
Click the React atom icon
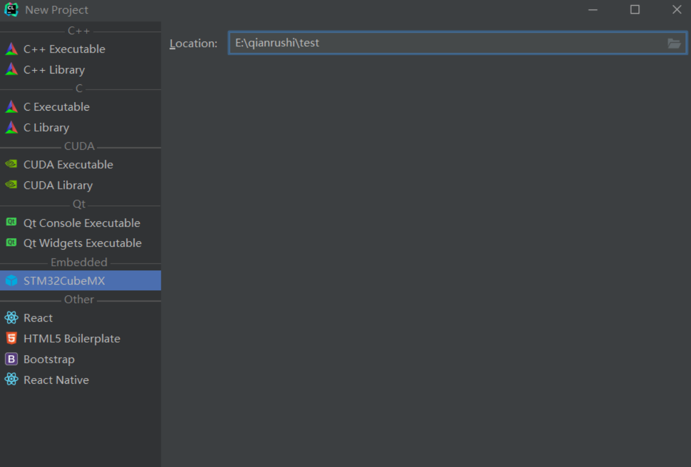[11, 318]
